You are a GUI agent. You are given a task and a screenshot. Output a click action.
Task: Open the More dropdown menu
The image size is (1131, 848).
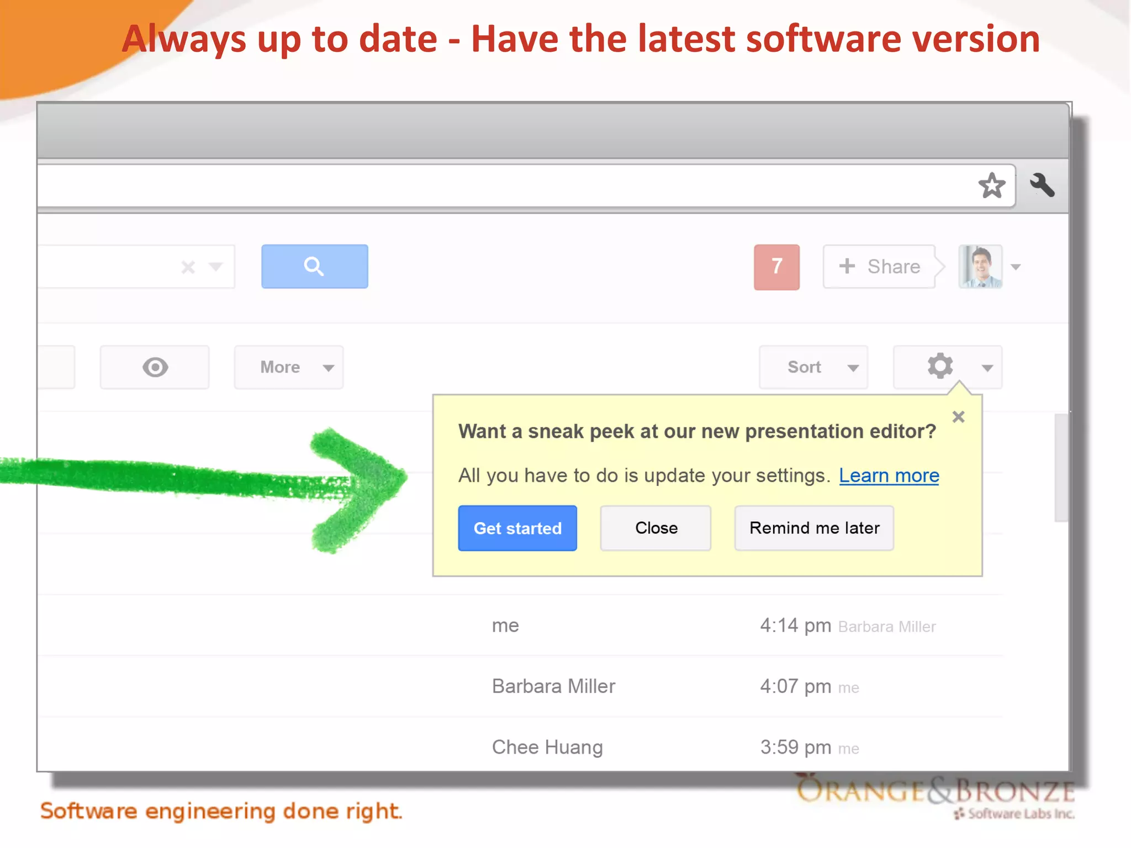pos(289,367)
